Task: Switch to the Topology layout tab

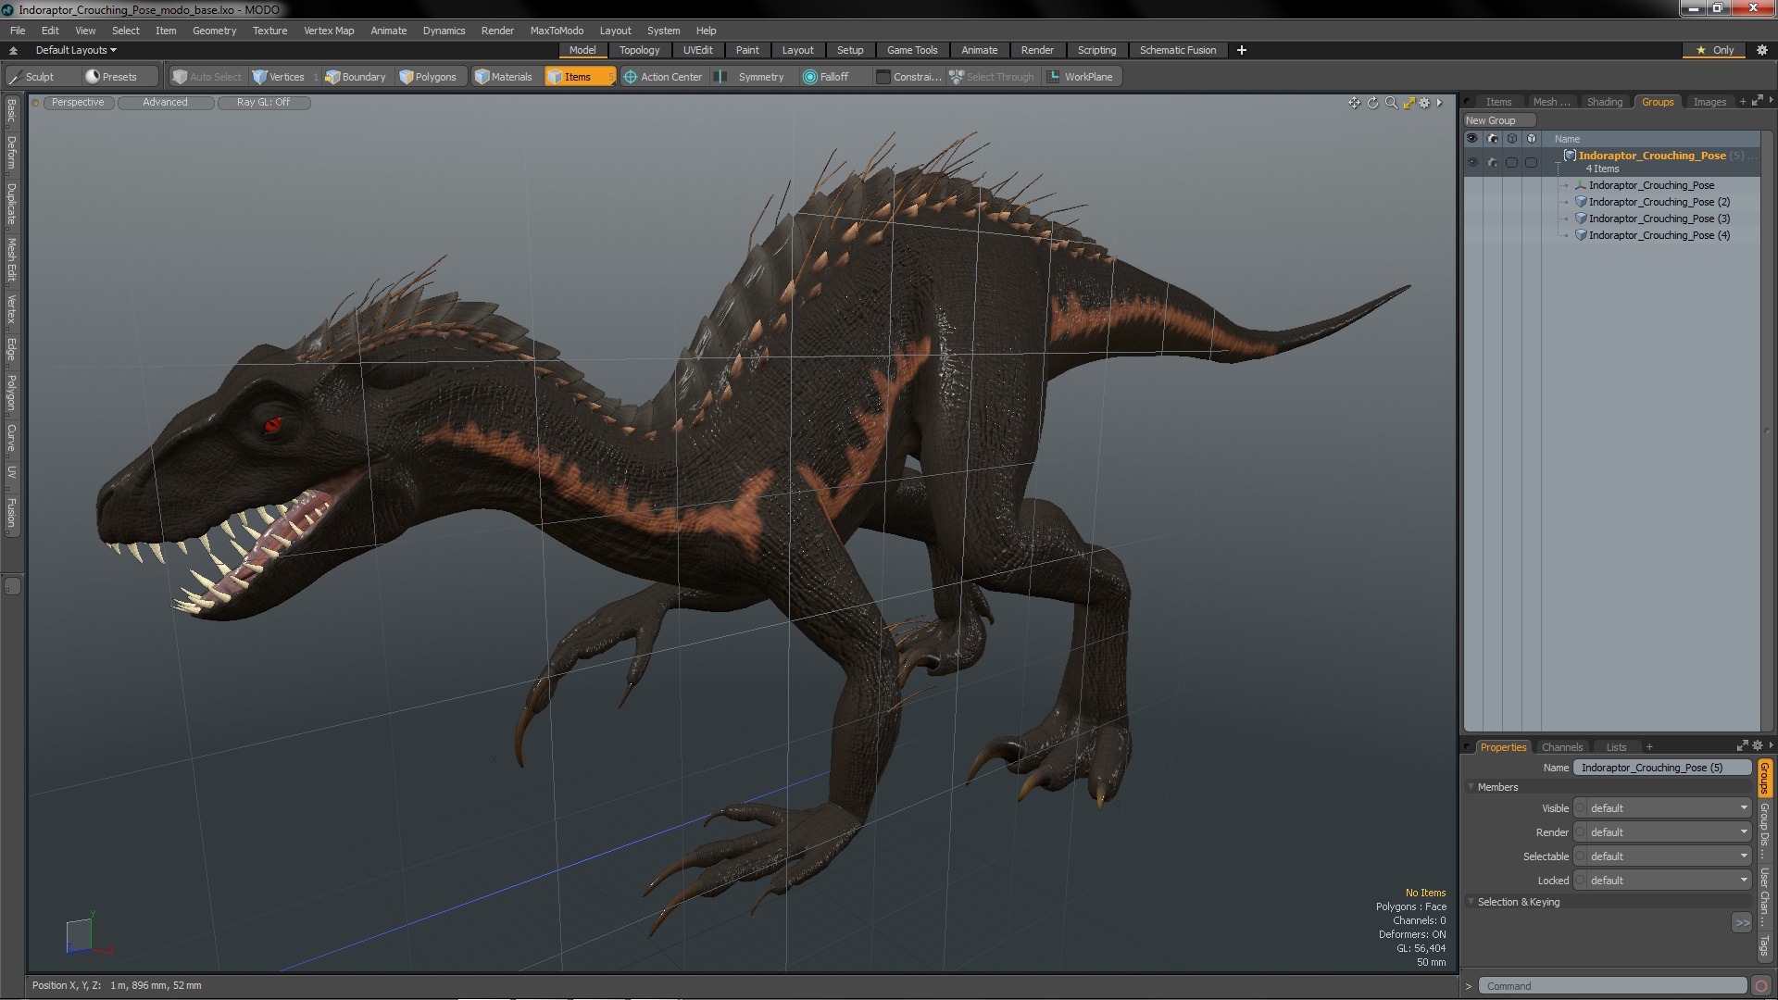Action: pyautogui.click(x=639, y=50)
